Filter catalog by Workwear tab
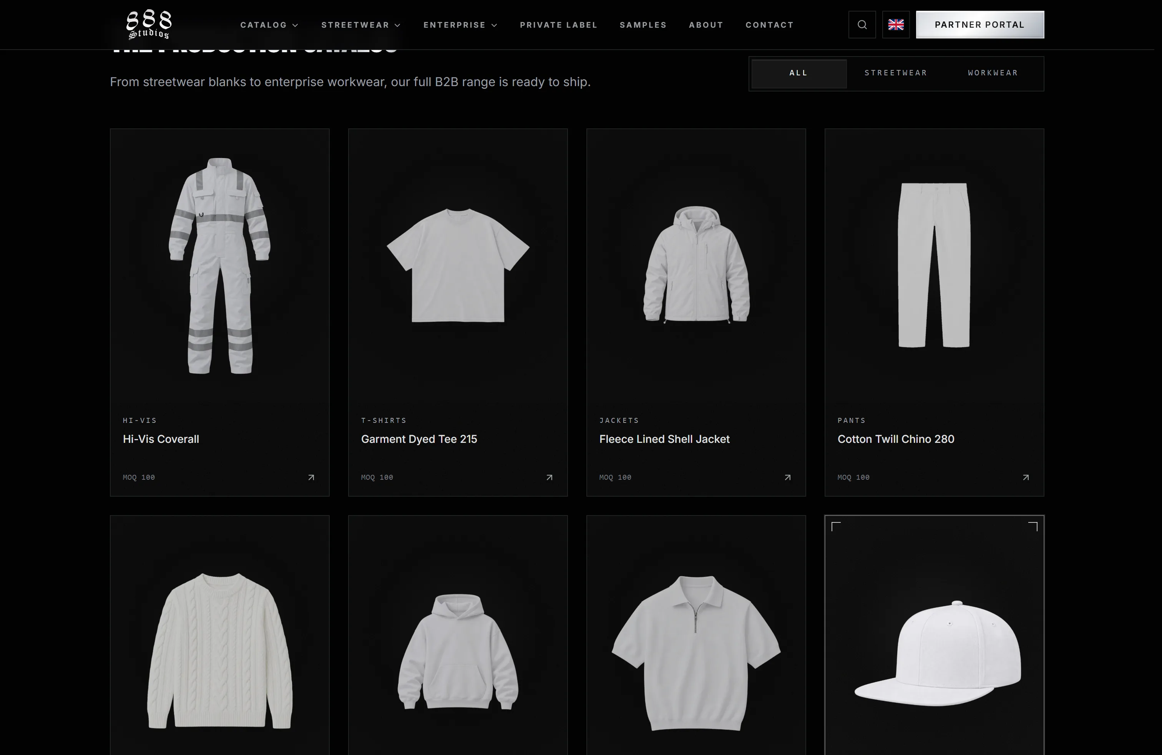The height and width of the screenshot is (755, 1162). [x=993, y=73]
